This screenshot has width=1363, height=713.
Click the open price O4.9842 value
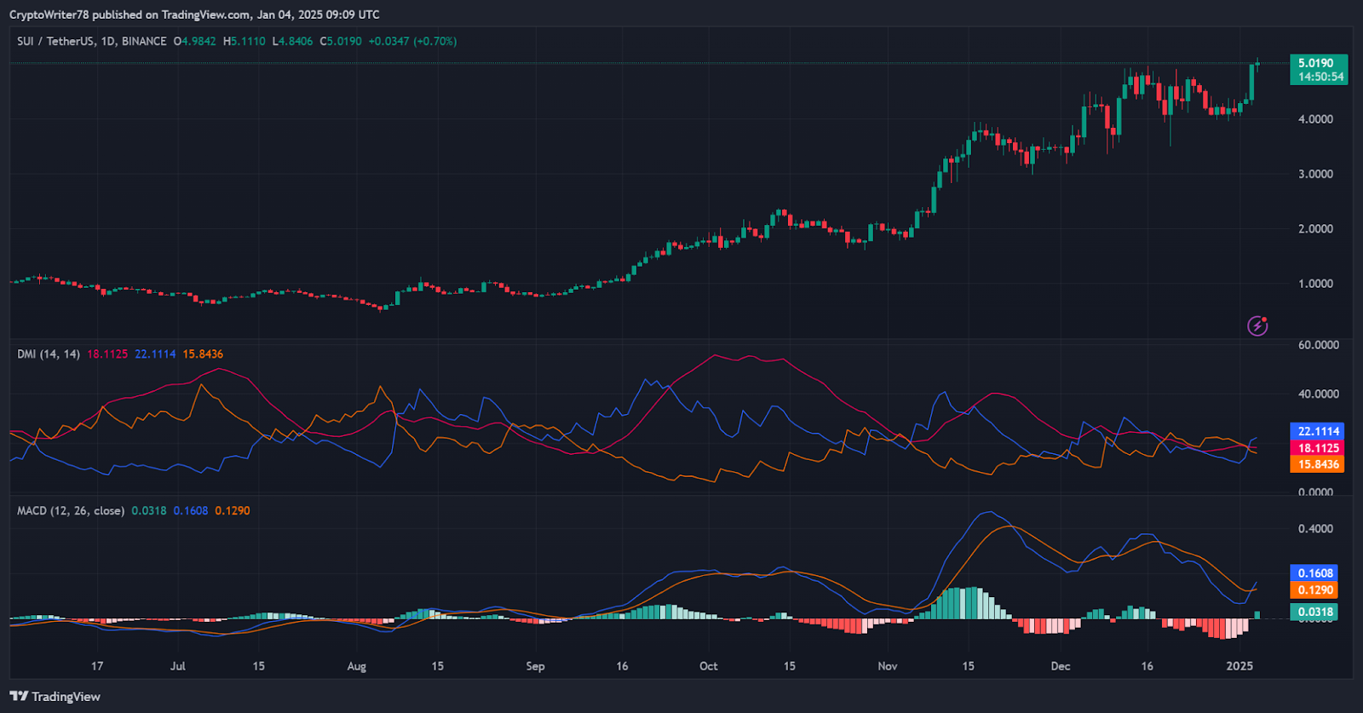pyautogui.click(x=195, y=41)
